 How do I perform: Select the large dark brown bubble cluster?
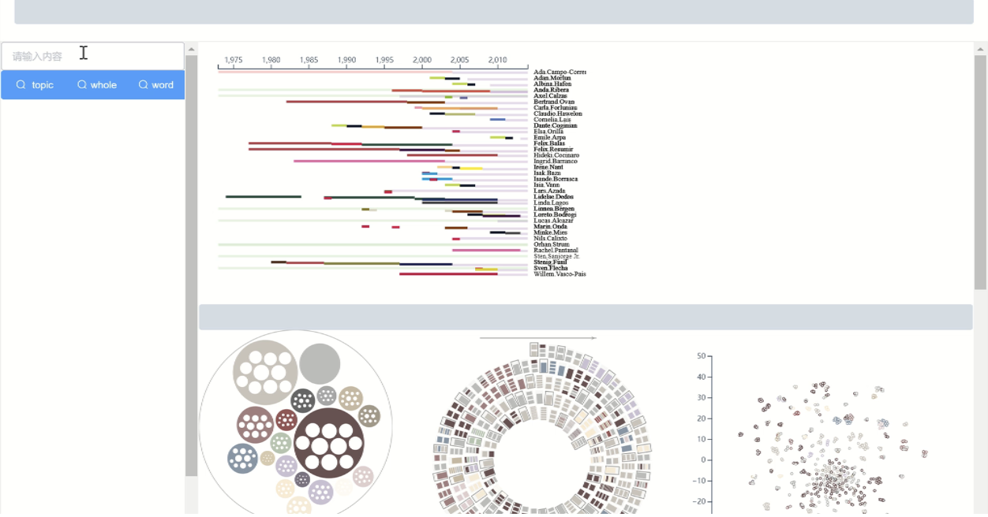pos(328,443)
